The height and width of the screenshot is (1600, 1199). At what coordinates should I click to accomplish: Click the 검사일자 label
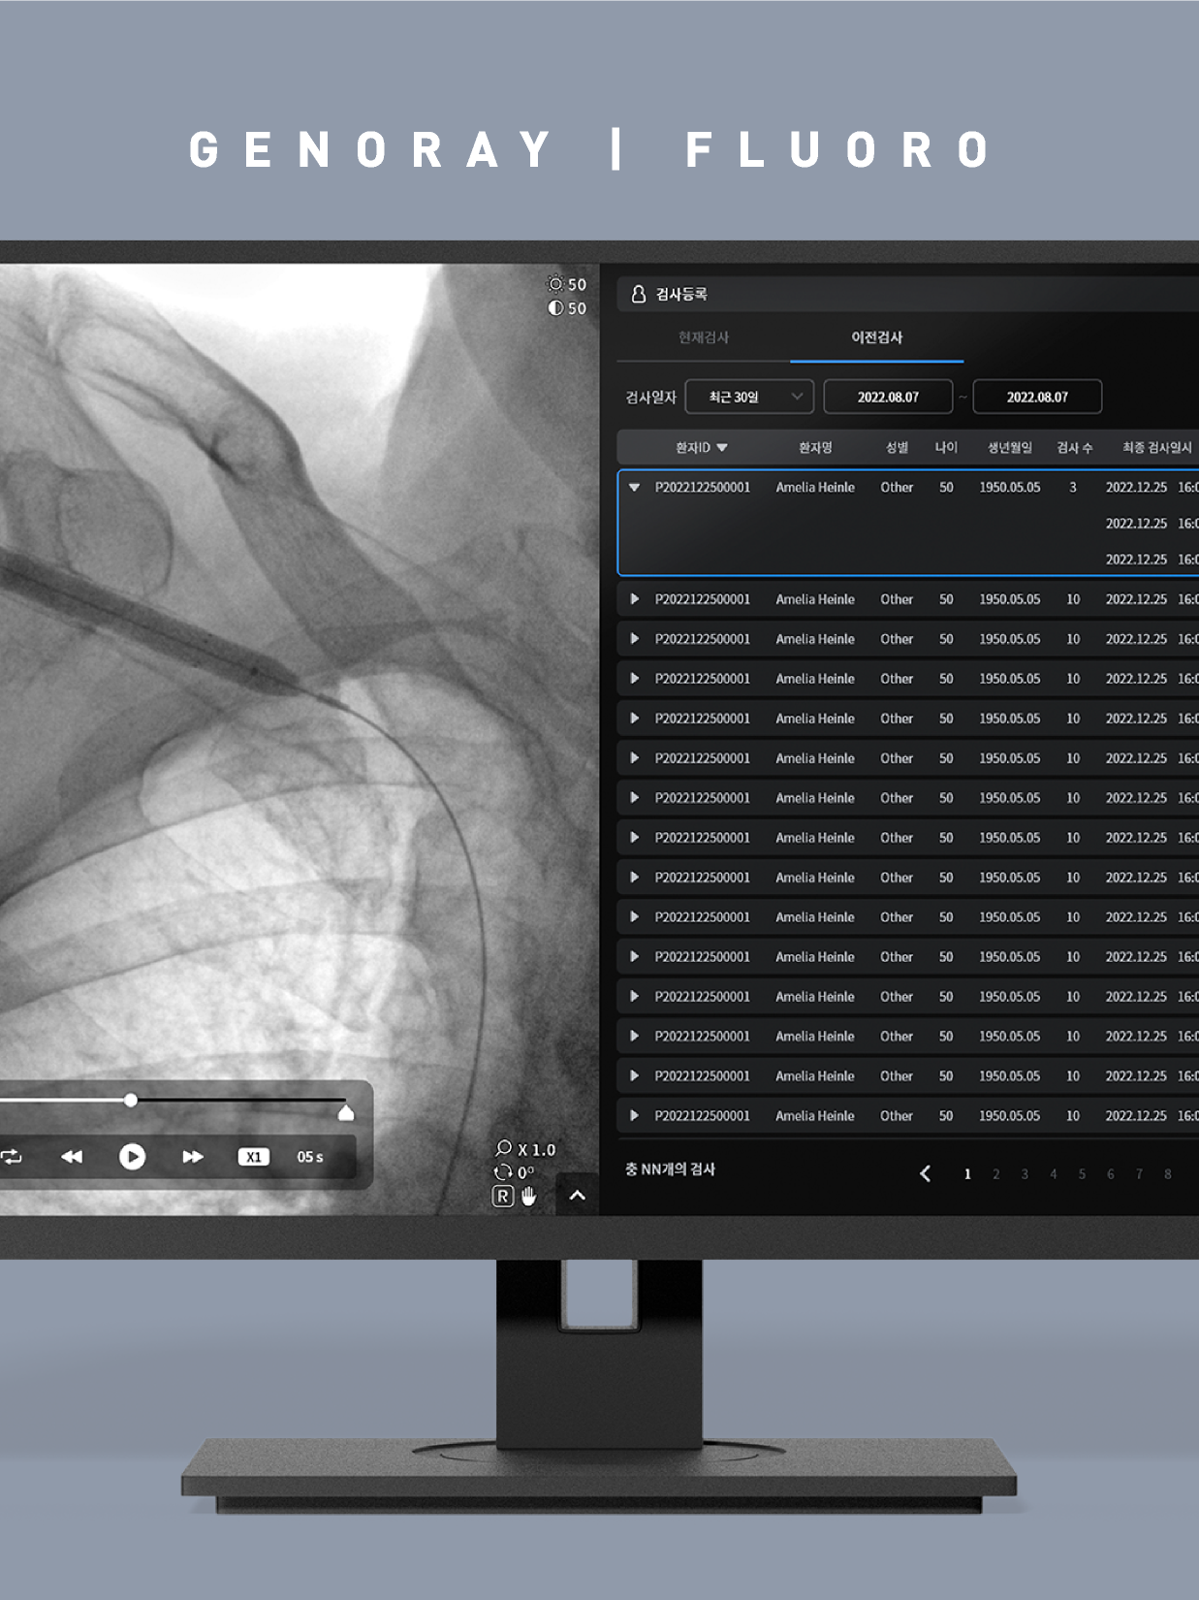(x=650, y=398)
